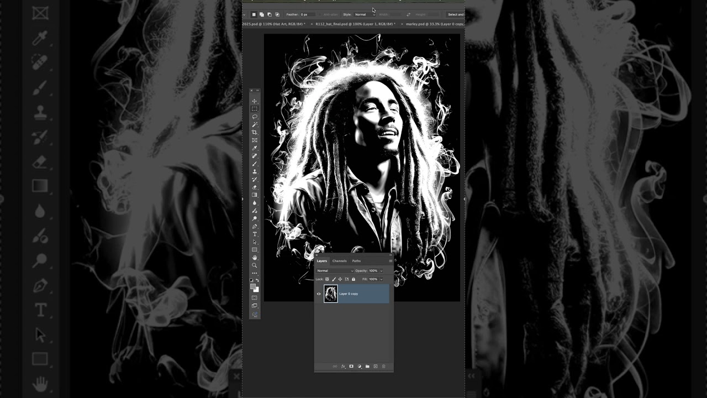Screen dimensions: 707x398
Task: Open the layer blend mode dropdown
Action: click(x=335, y=271)
